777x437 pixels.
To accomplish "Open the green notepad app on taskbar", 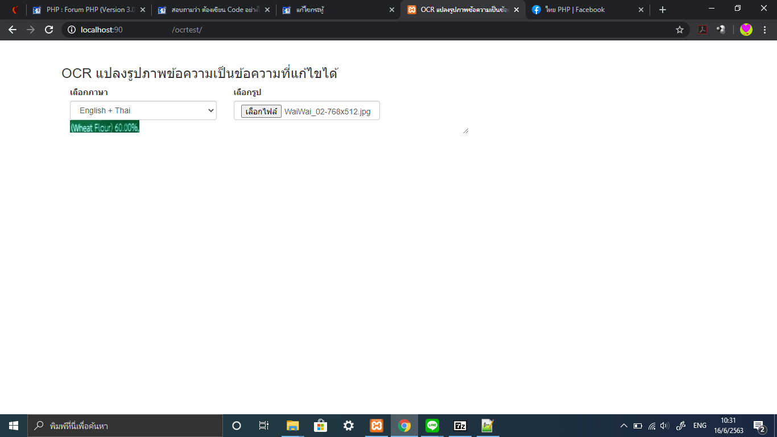I will coord(487,426).
